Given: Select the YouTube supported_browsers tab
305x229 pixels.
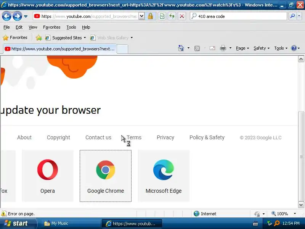Looking at the screenshot, I should (x=60, y=49).
